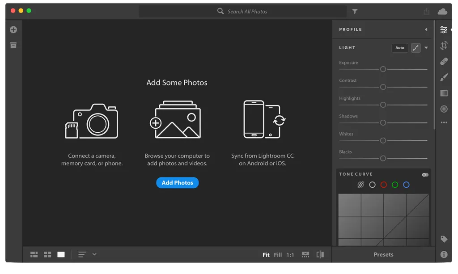
Task: Select the green curve channel
Action: point(395,185)
